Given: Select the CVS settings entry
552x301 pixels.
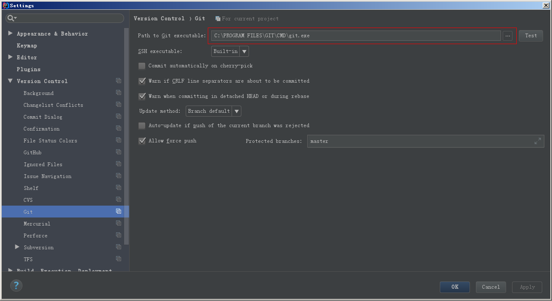Looking at the screenshot, I should point(28,200).
